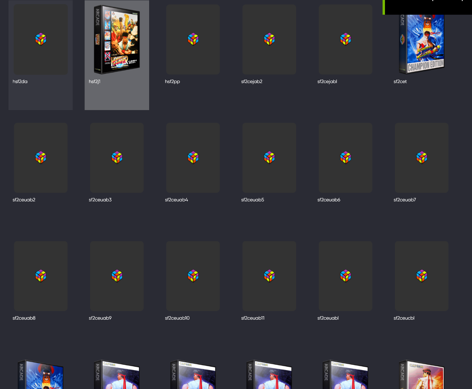Click the sf2ceucbl title text

pos(404,318)
